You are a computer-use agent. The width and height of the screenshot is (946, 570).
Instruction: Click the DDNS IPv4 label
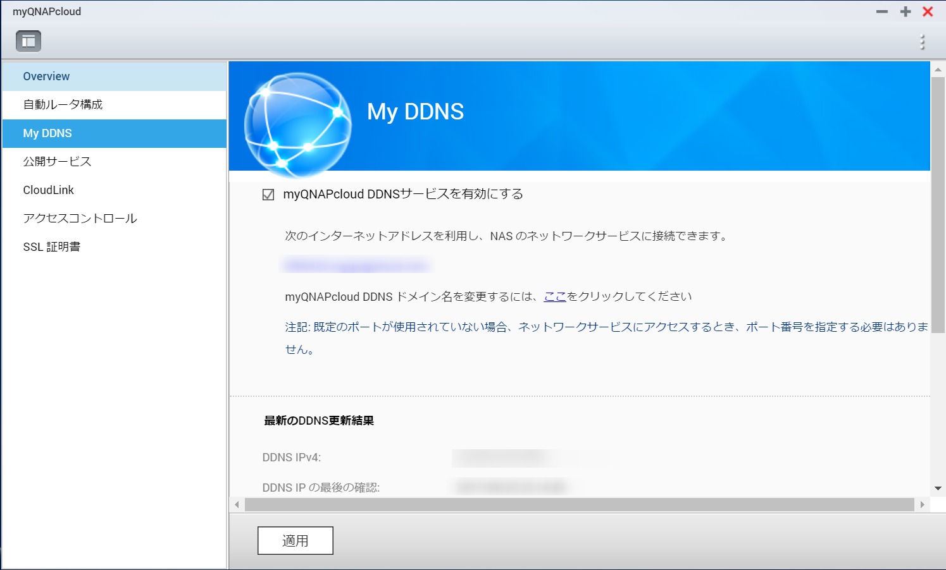coord(292,458)
